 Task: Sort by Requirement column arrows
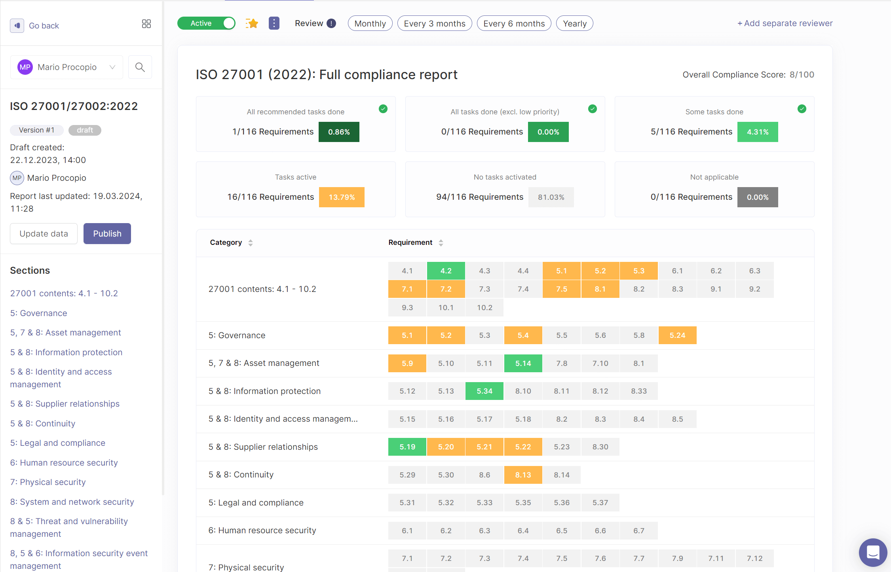(441, 243)
